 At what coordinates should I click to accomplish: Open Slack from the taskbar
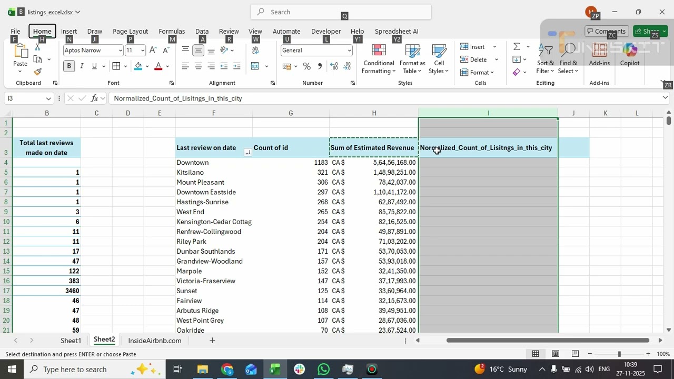(299, 369)
